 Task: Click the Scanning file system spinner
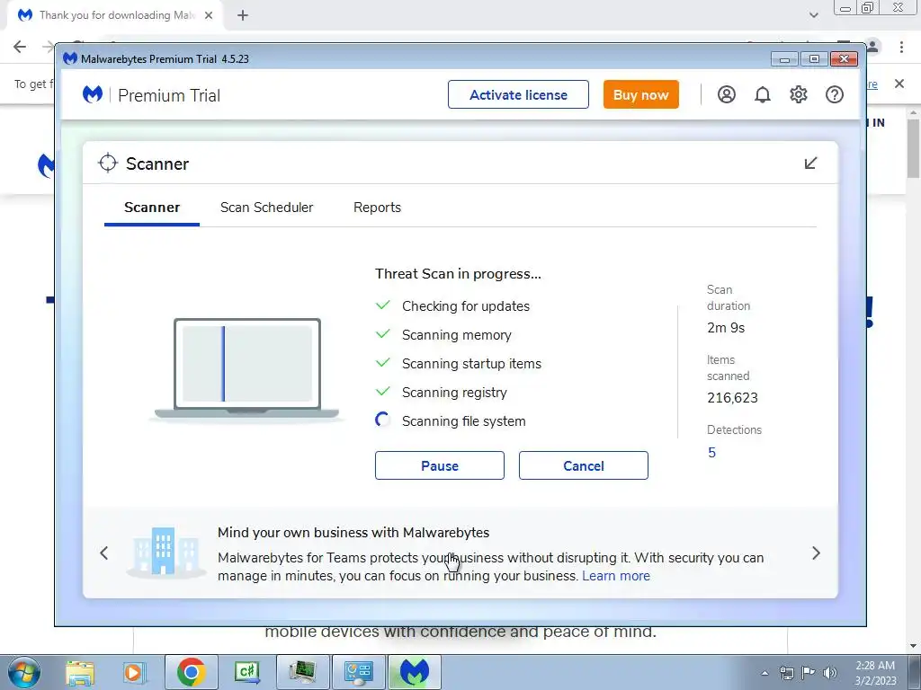pyautogui.click(x=383, y=420)
